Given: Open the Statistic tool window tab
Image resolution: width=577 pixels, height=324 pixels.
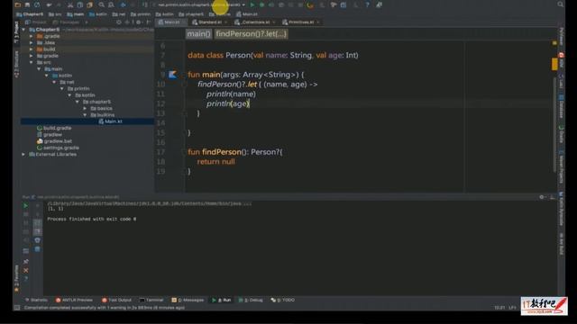Looking at the screenshot, I should 36,300.
